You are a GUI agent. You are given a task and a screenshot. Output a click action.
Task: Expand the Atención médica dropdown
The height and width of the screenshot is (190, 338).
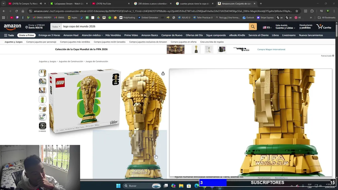coord(92,35)
